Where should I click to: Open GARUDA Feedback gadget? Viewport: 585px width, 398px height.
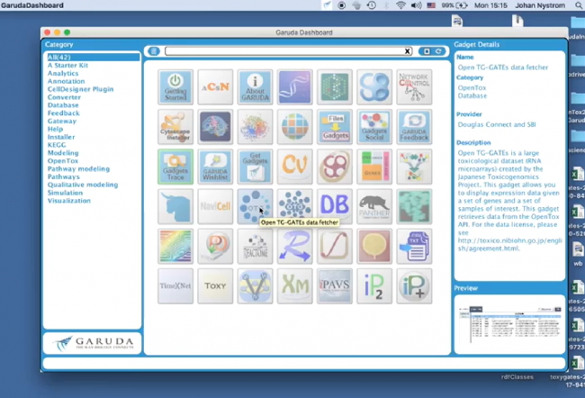[413, 126]
